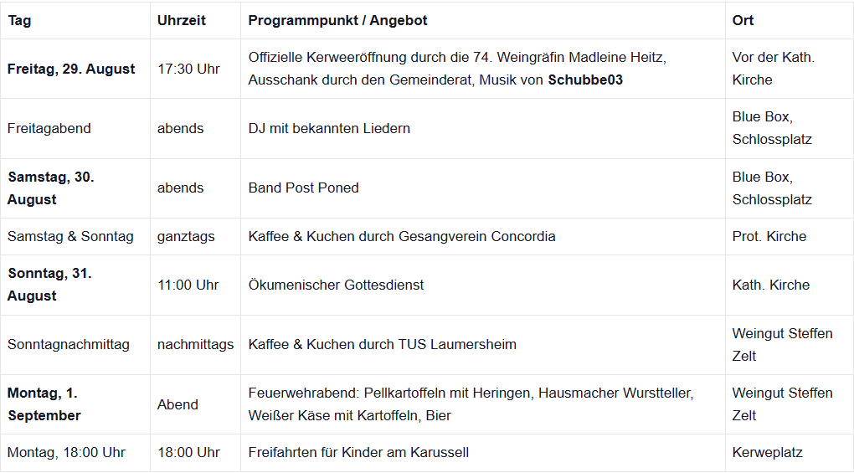Click 'Kaffee & Kuchen durch Gesangverein Concordia'
This screenshot has height=473, width=854.
pyautogui.click(x=402, y=236)
